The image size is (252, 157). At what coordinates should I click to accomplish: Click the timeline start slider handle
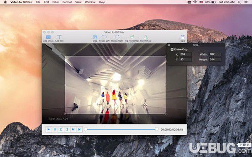[86, 129]
